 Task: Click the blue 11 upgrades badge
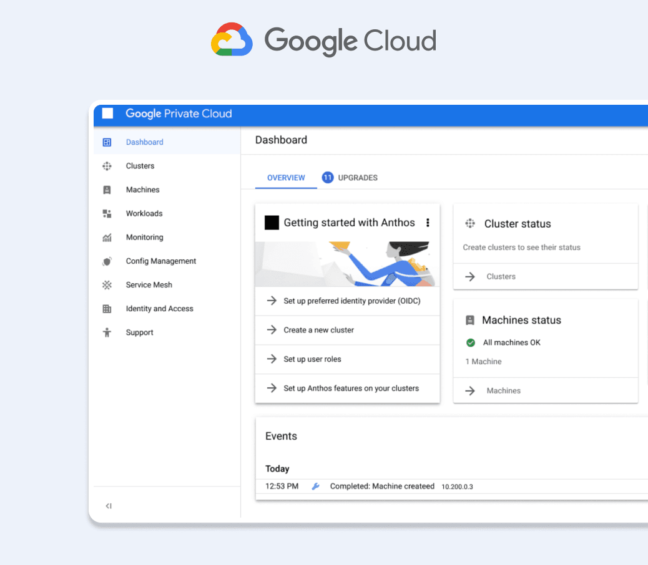point(328,178)
